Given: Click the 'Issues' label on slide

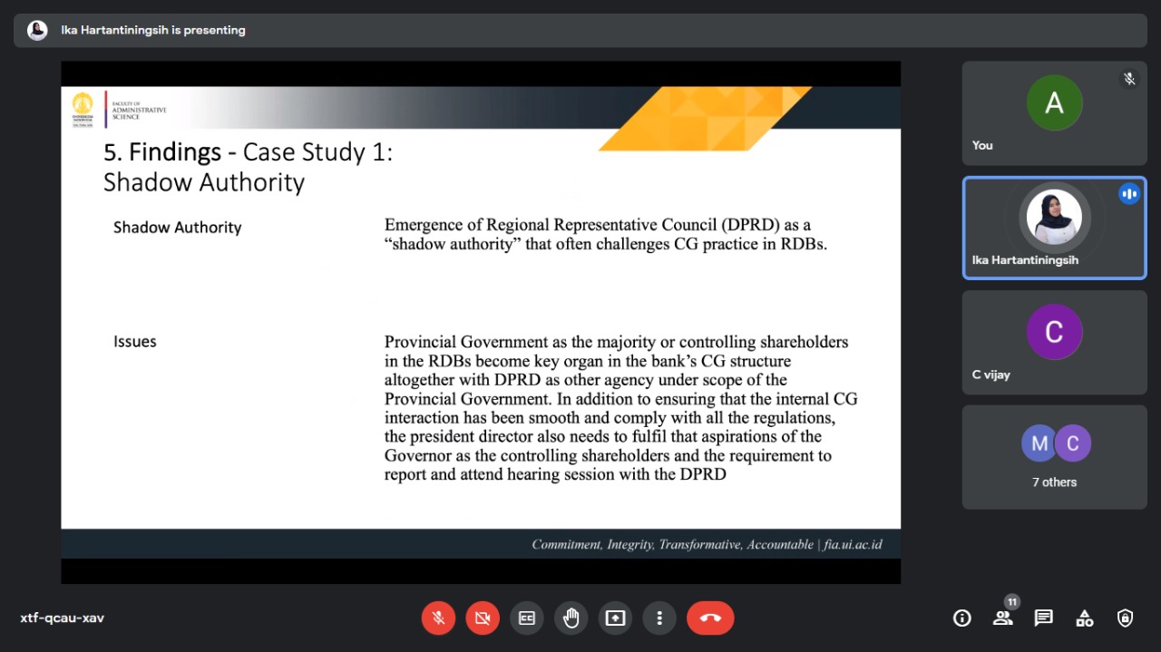Looking at the screenshot, I should (135, 342).
